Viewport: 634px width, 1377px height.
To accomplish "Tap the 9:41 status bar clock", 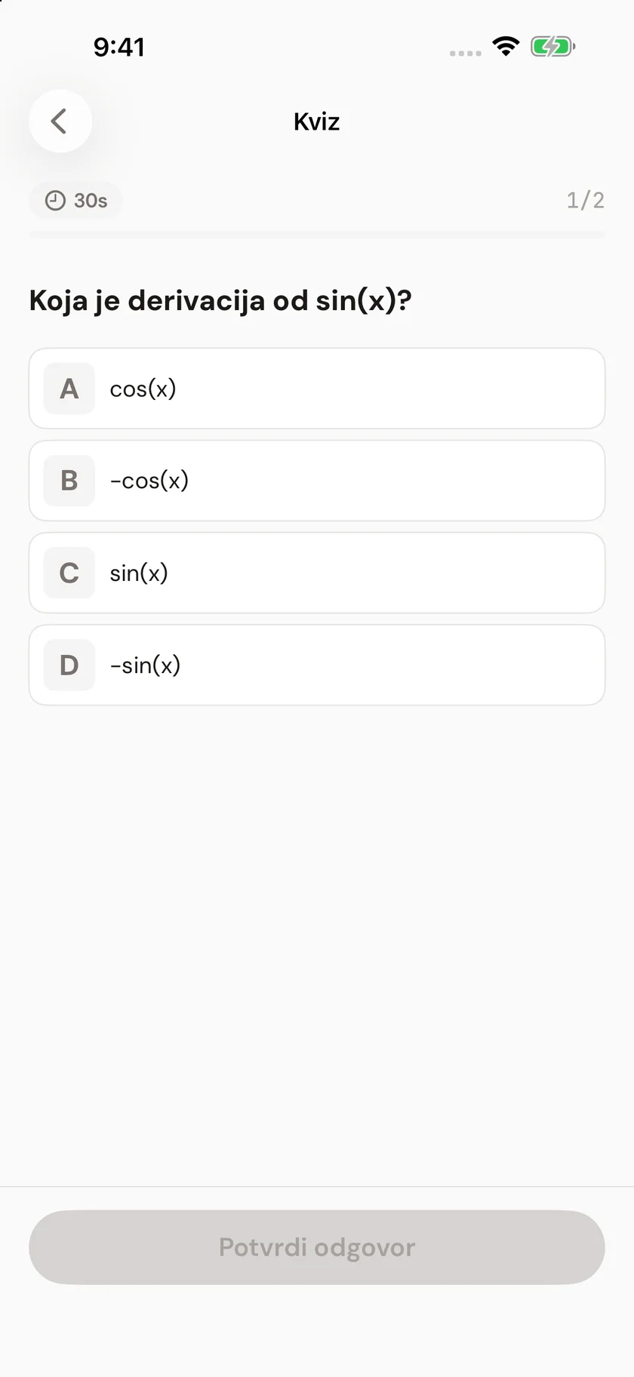I will 119,47.
